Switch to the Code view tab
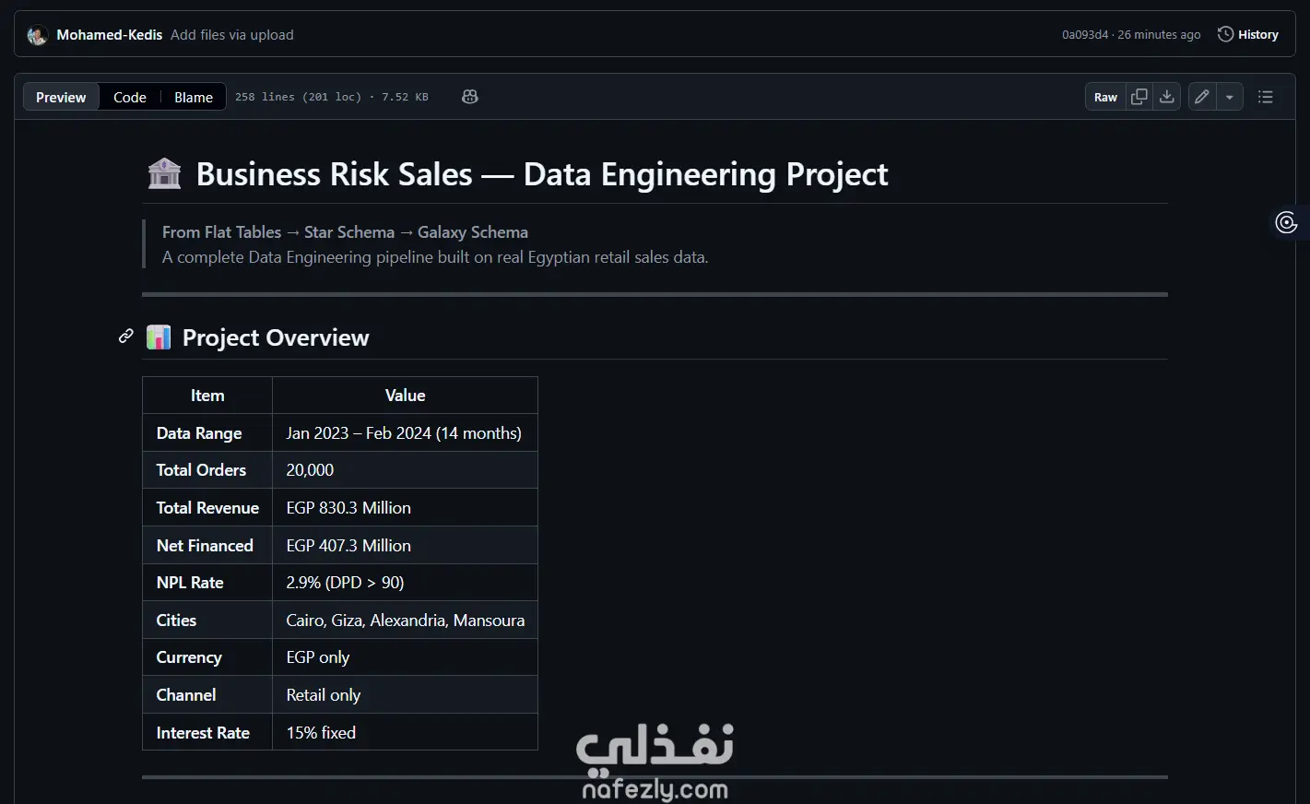 point(130,97)
